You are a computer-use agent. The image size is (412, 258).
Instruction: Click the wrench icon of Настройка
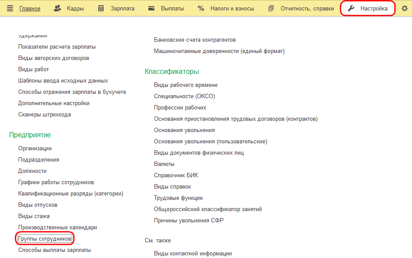(x=351, y=8)
